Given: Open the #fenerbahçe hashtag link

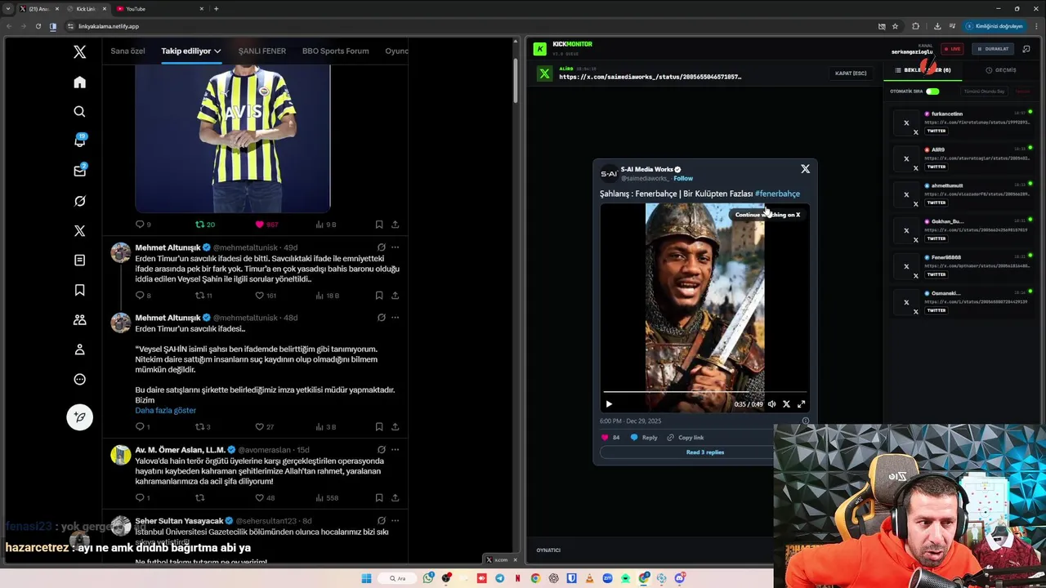Looking at the screenshot, I should point(777,194).
